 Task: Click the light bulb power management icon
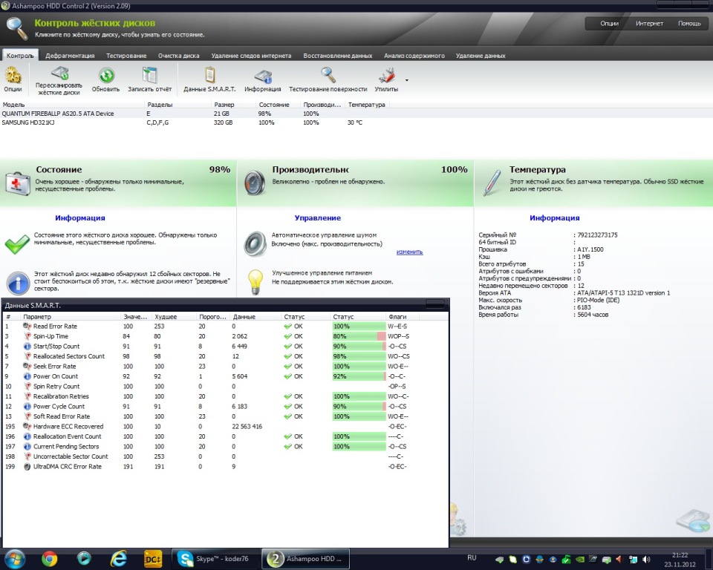click(x=255, y=282)
